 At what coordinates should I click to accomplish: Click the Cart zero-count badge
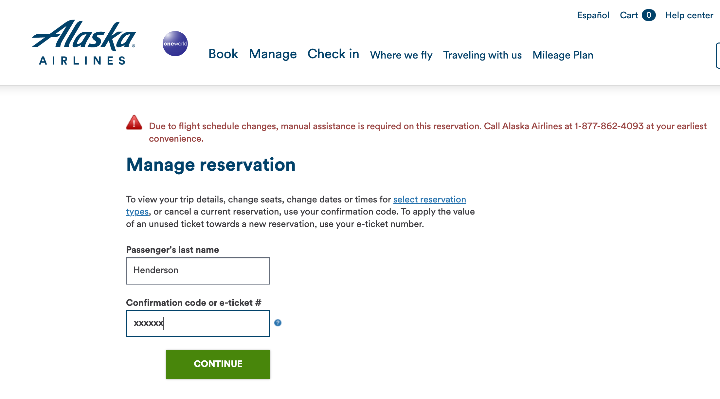[650, 15]
